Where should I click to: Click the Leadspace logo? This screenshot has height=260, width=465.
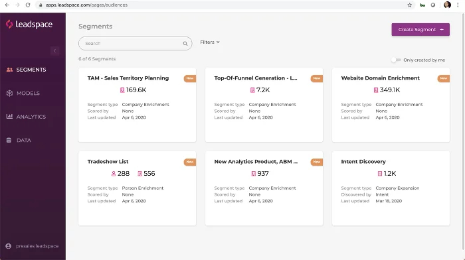(29, 25)
